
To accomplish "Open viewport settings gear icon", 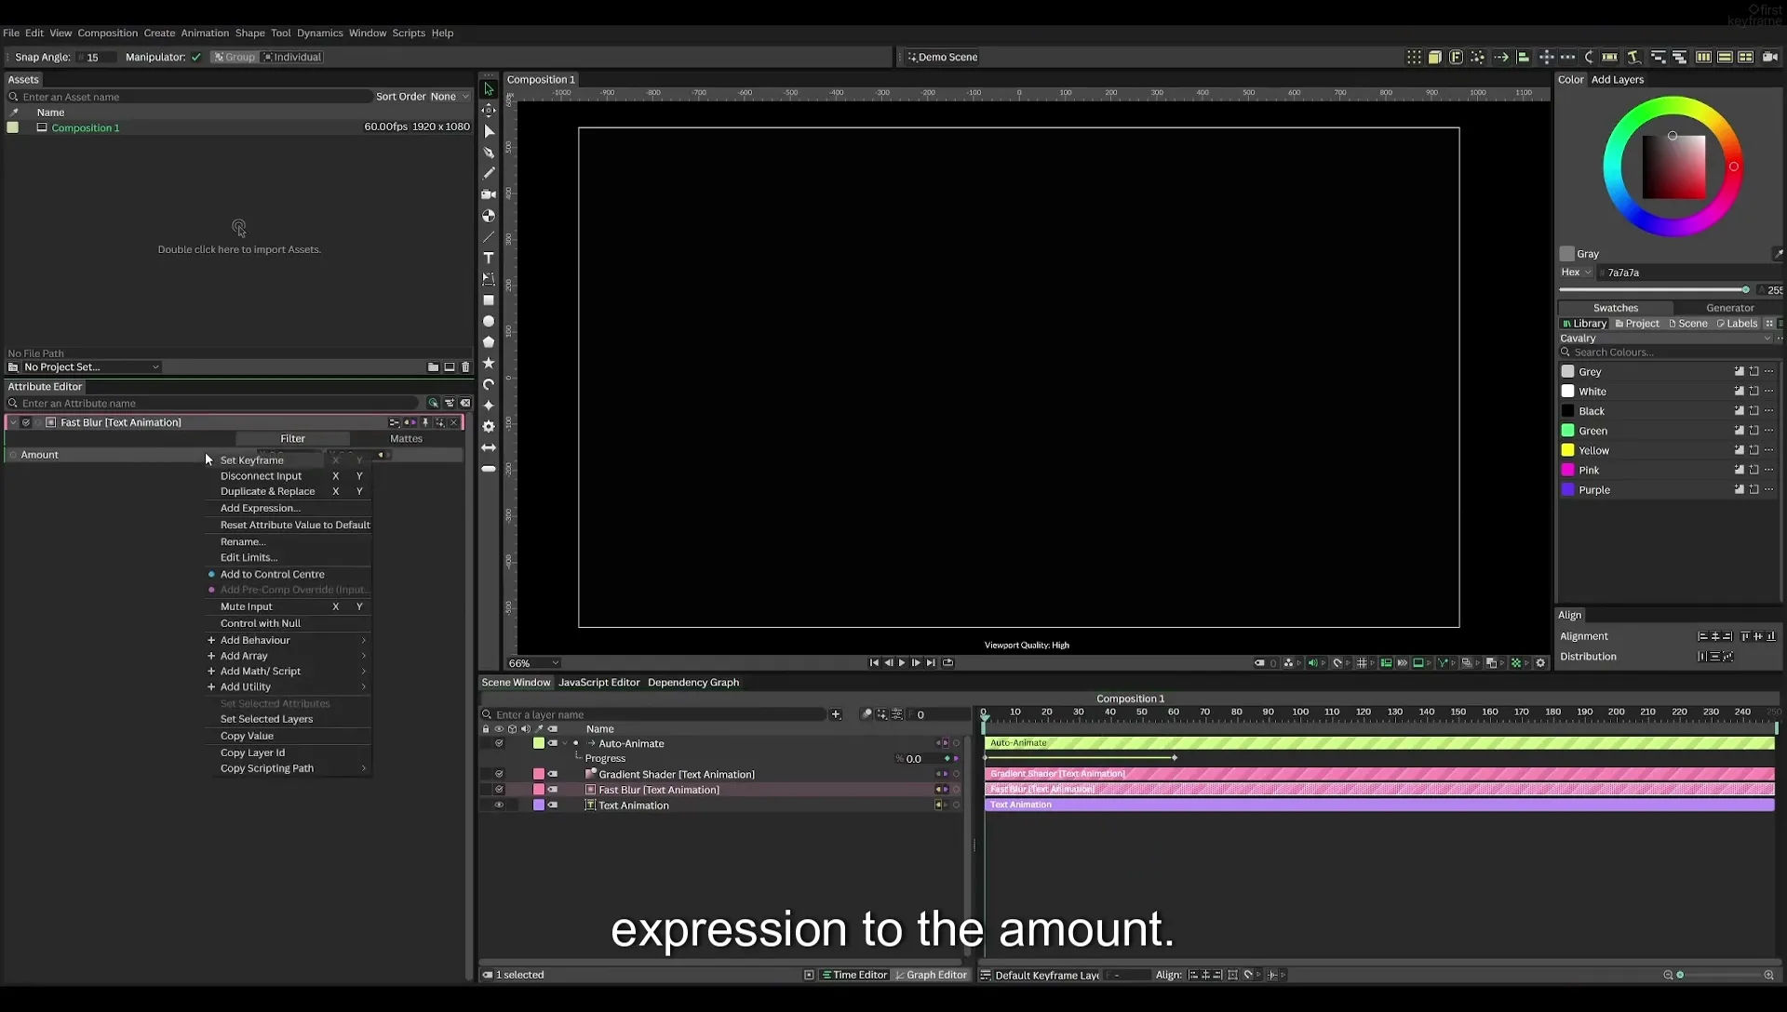I will point(1540,663).
